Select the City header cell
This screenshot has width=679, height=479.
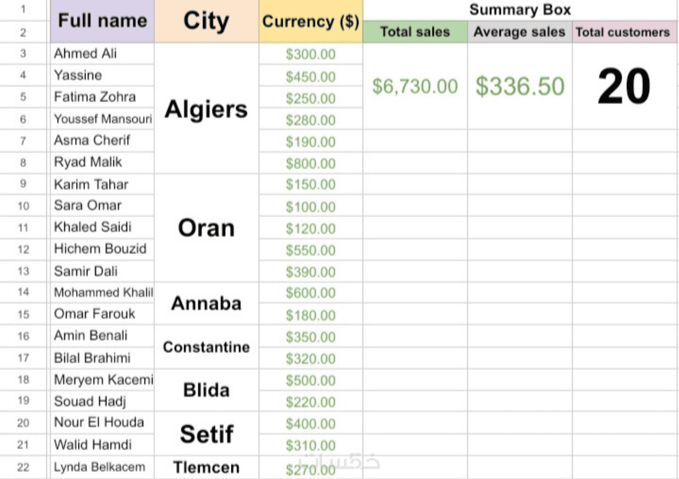coord(206,21)
